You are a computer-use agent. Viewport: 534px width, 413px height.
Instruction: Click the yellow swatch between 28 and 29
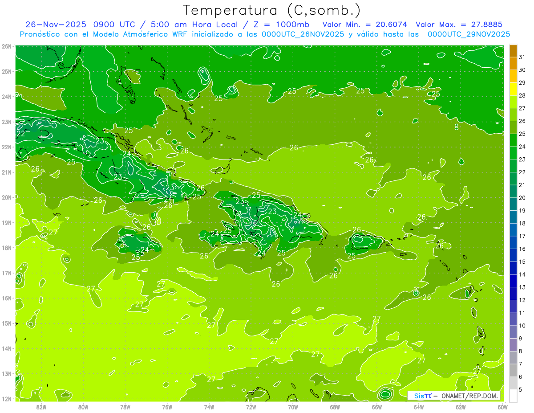click(513, 90)
